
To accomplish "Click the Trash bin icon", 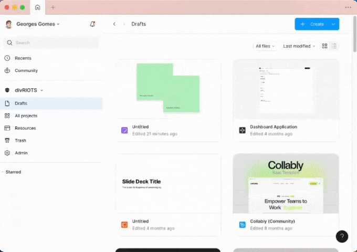I will coord(7,141).
